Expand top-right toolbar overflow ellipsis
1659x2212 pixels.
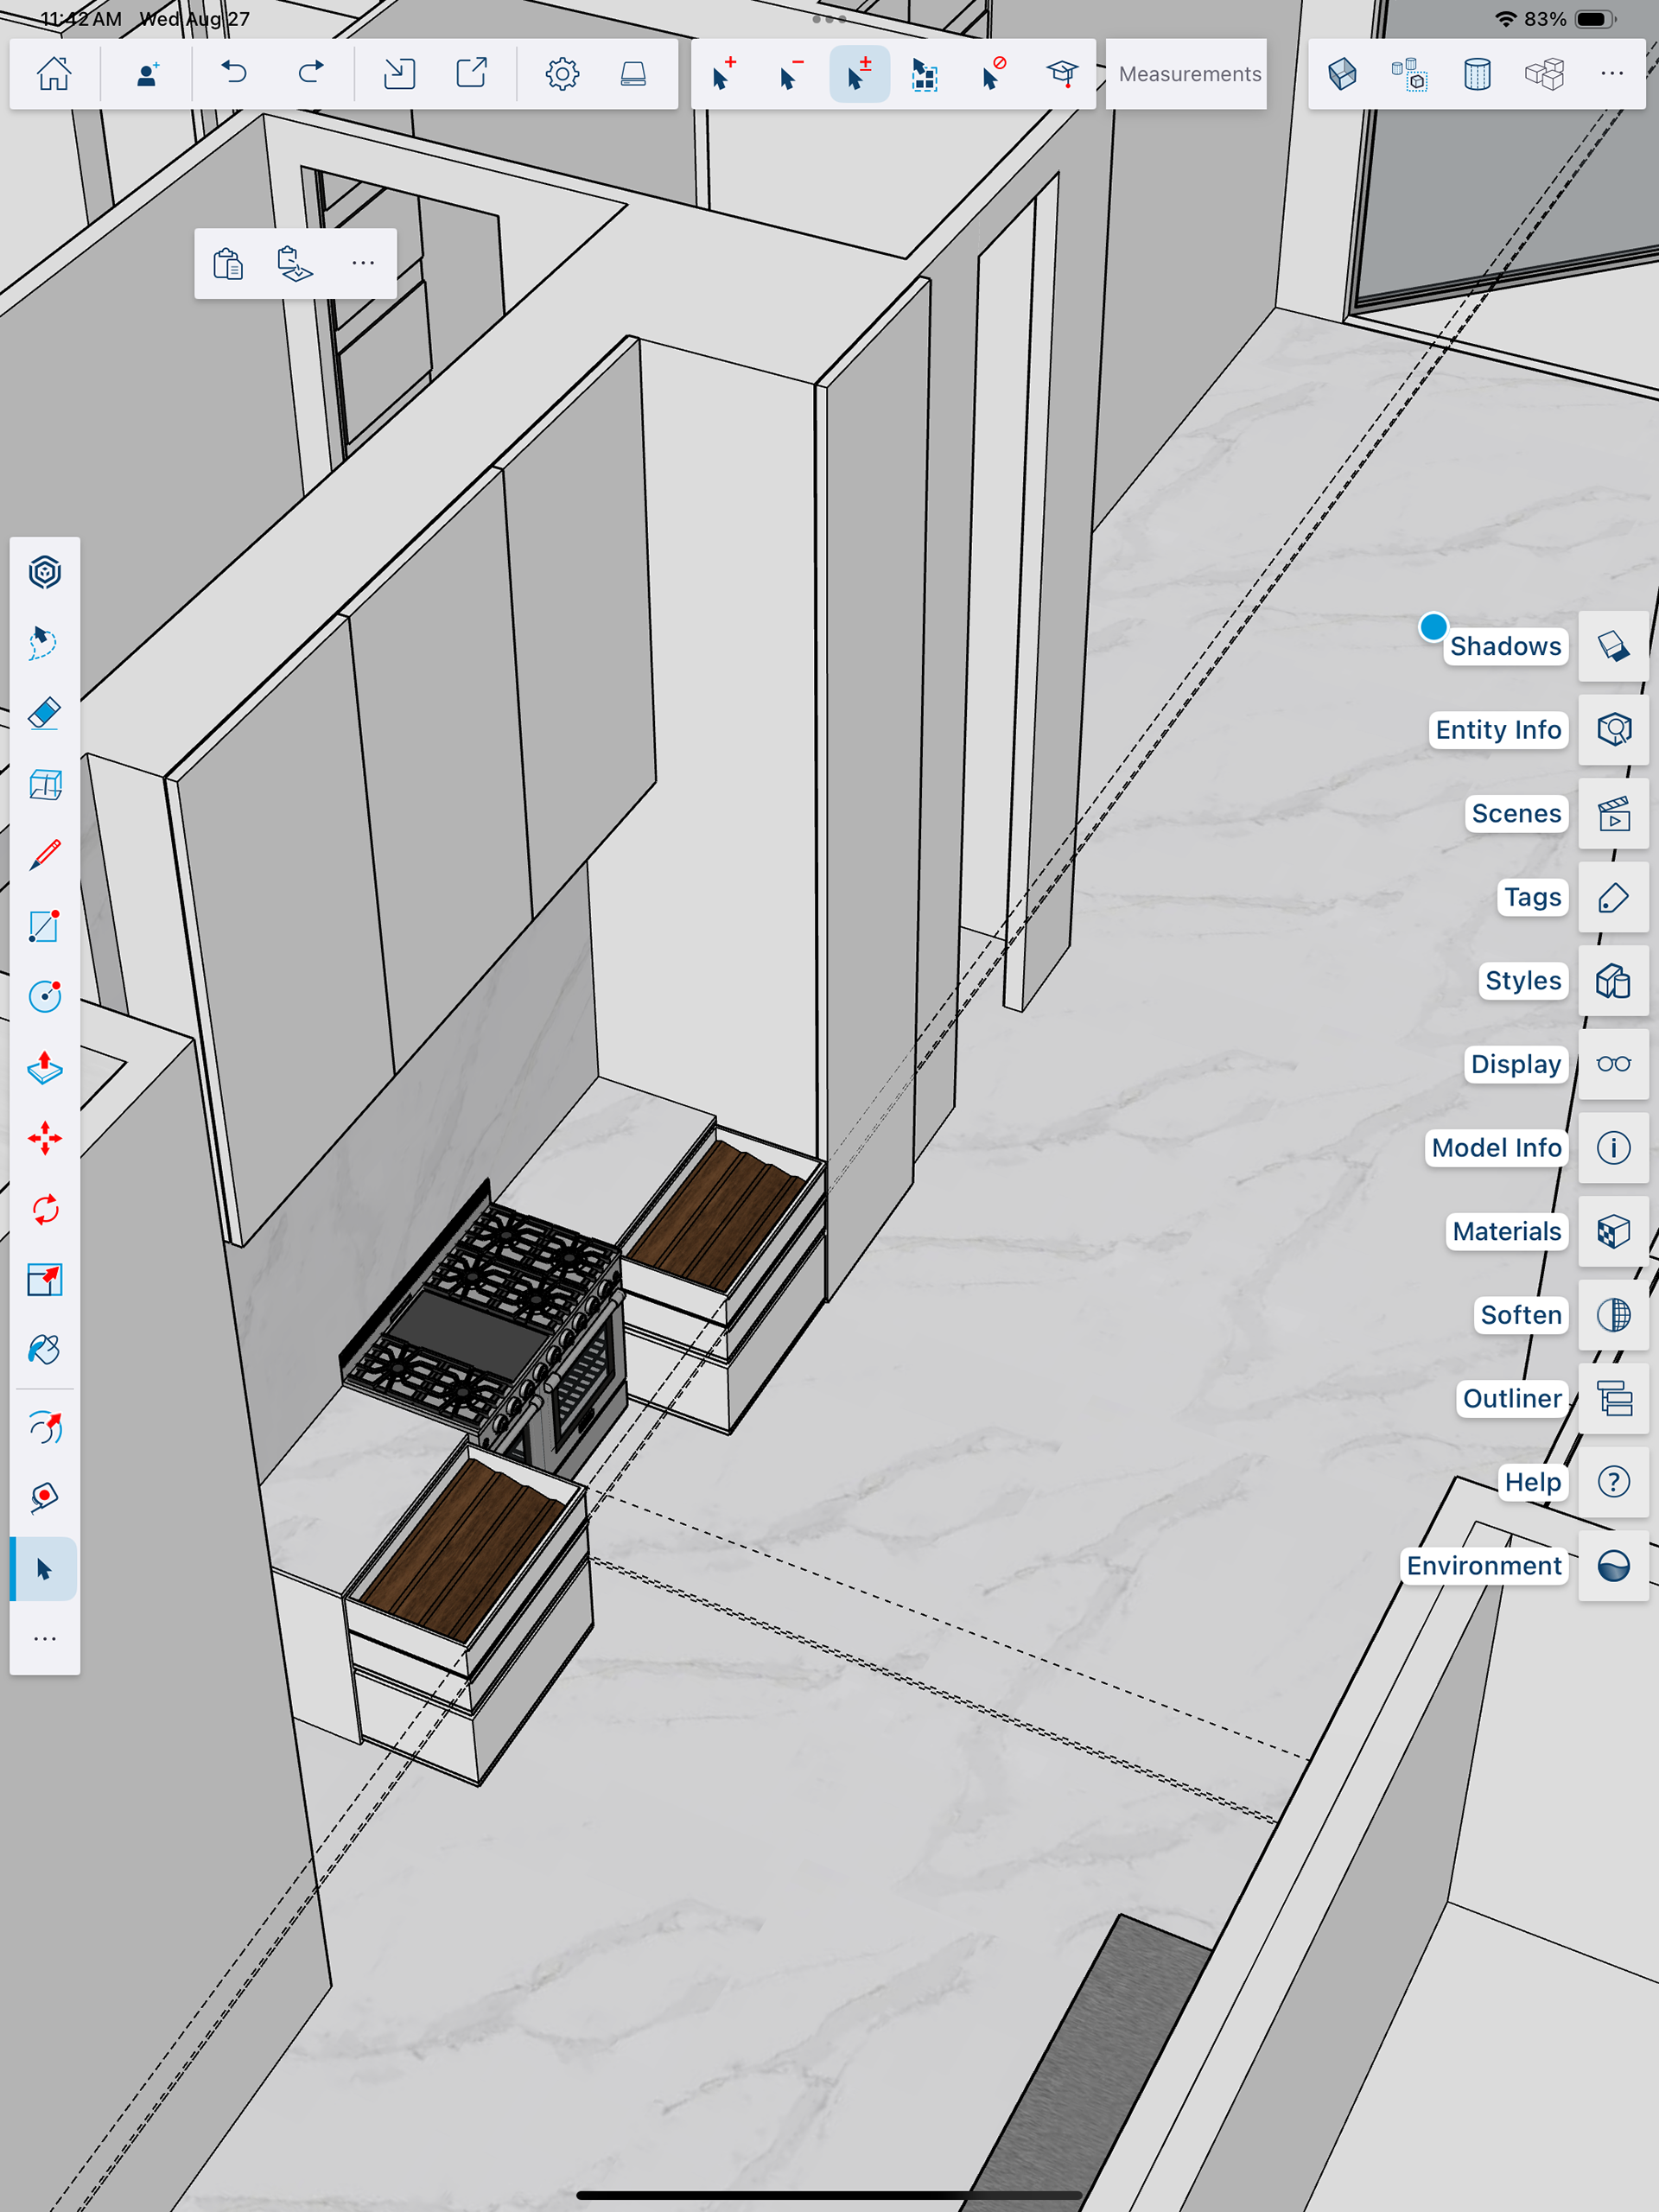click(x=1611, y=74)
